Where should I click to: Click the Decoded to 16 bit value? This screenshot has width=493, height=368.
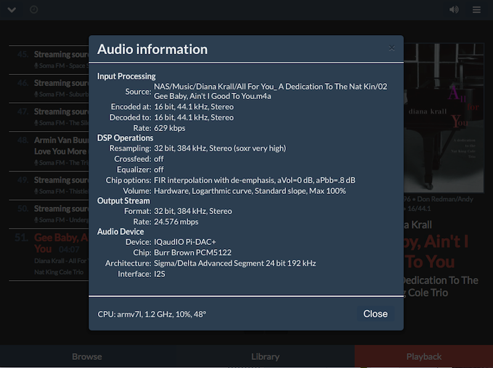(194, 118)
